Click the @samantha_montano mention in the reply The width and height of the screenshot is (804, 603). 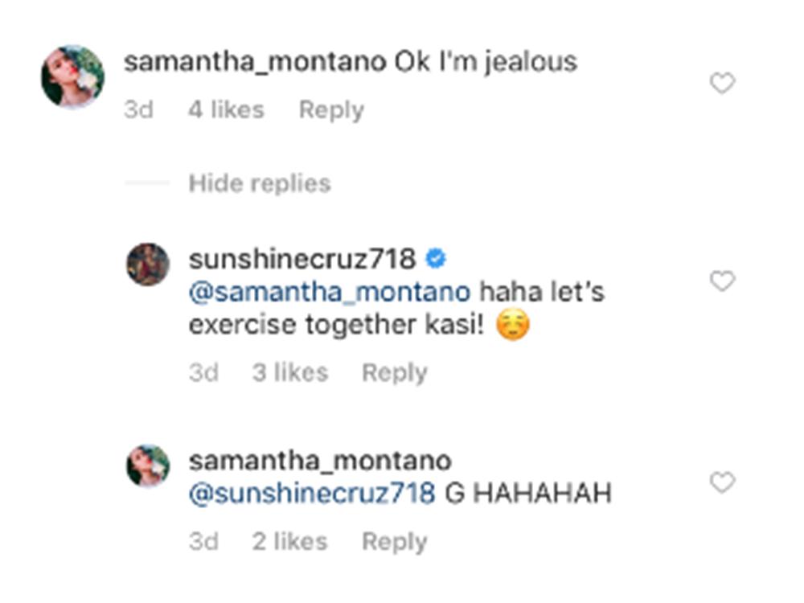pyautogui.click(x=329, y=291)
